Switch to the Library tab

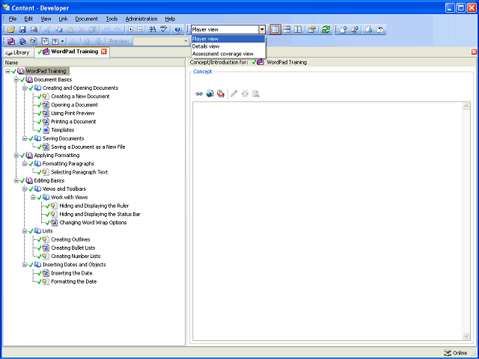click(x=18, y=52)
